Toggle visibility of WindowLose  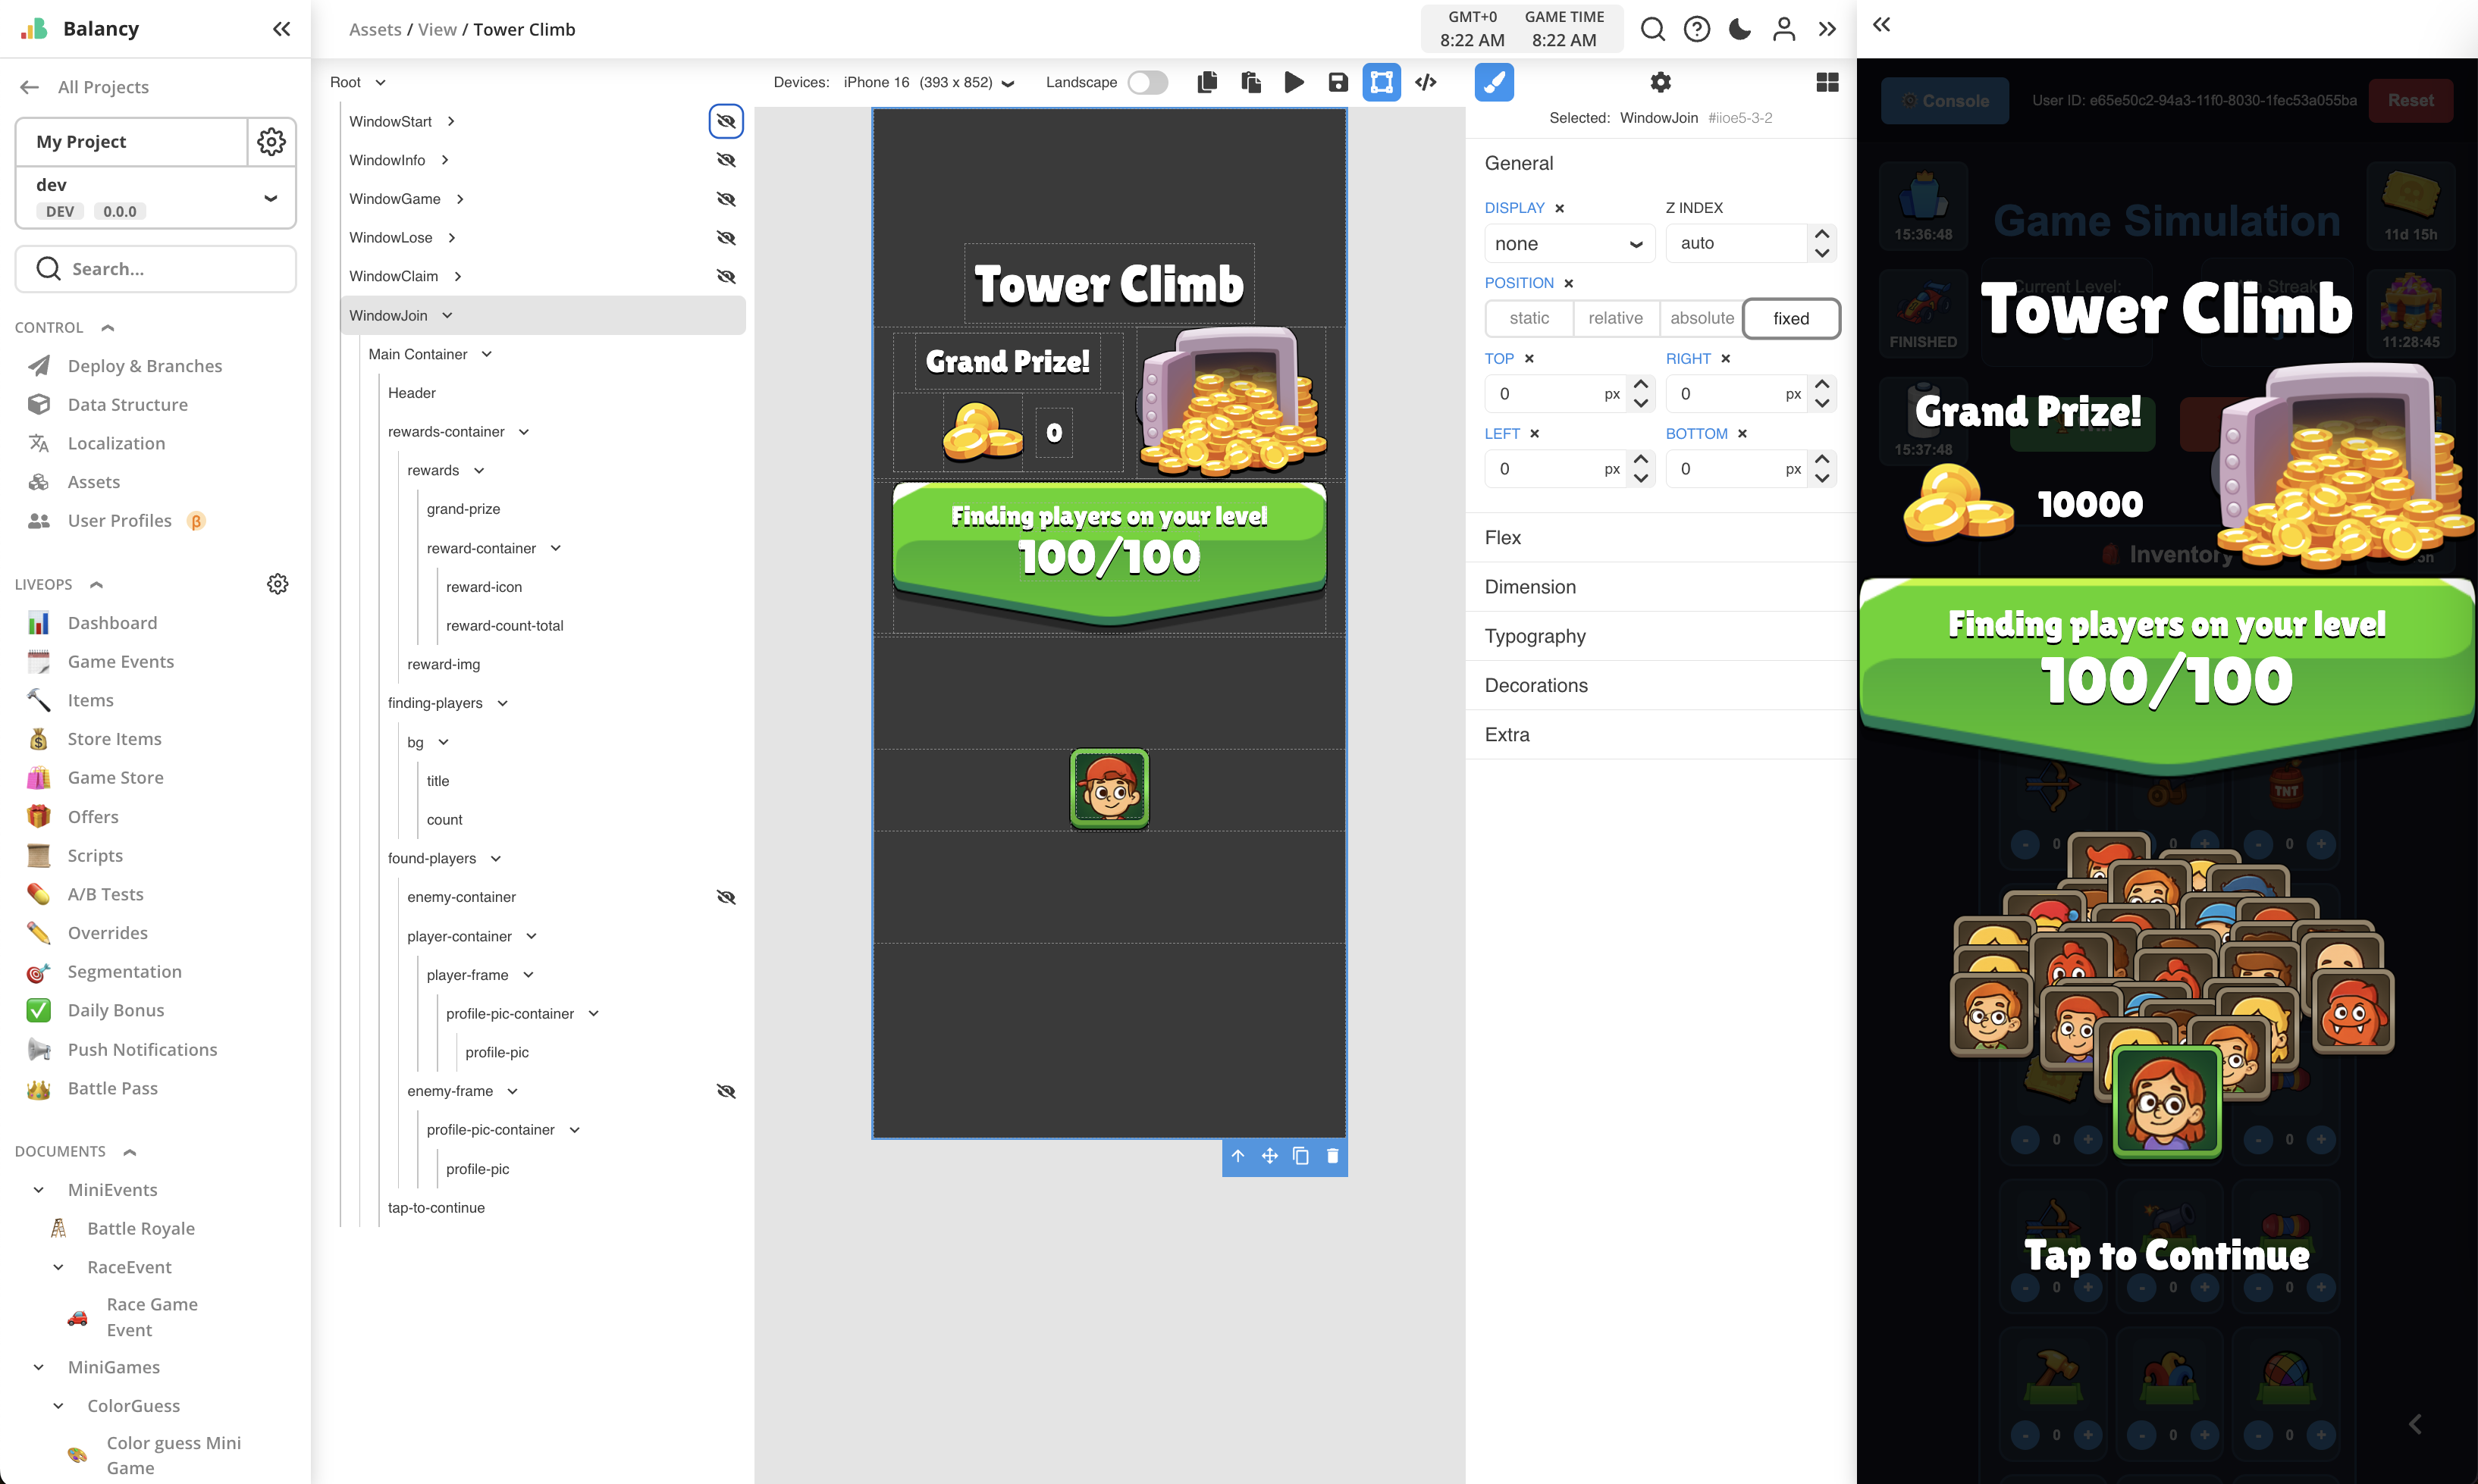coord(726,238)
